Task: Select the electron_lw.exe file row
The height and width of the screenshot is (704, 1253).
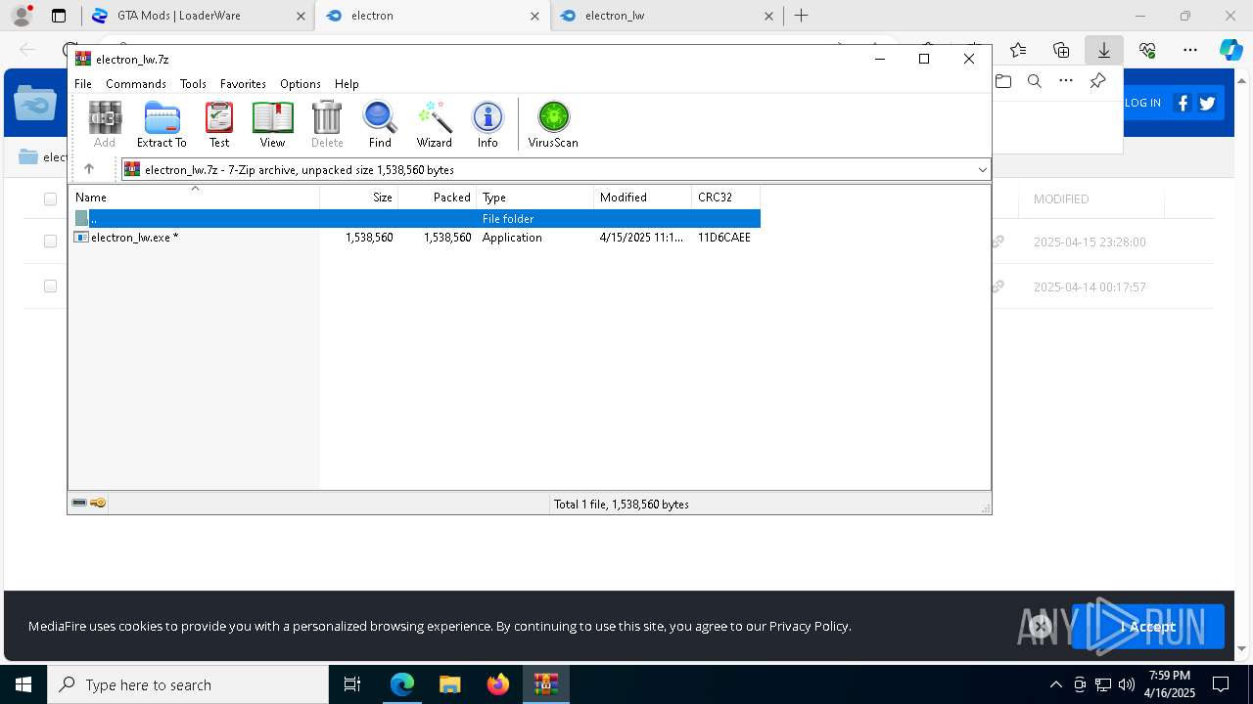Action: click(414, 237)
